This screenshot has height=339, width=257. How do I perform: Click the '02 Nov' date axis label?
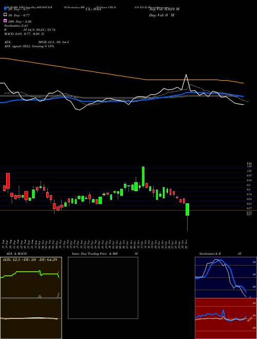tap(187, 244)
